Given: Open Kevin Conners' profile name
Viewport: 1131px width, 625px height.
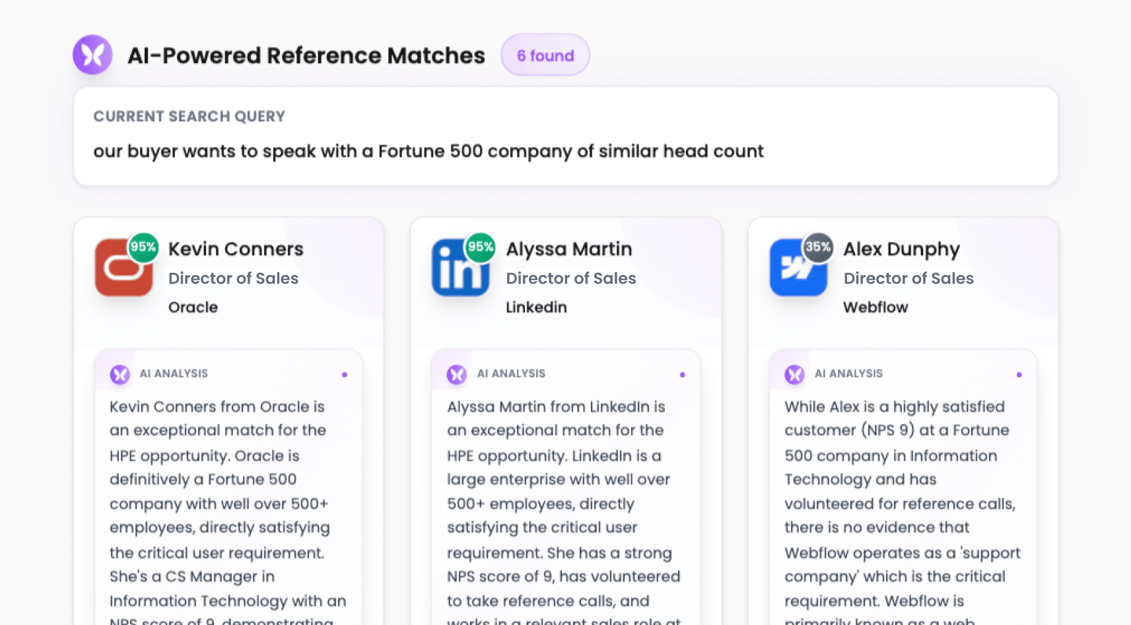Looking at the screenshot, I should (236, 249).
